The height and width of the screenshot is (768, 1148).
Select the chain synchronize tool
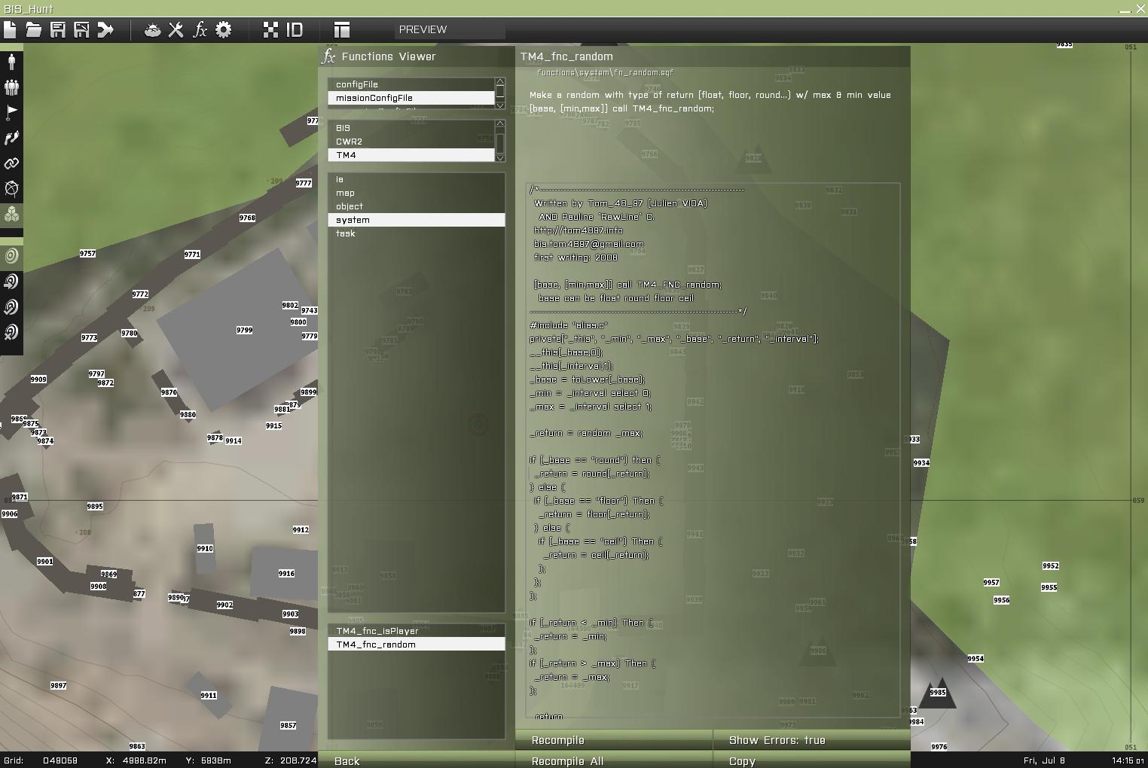(x=11, y=163)
